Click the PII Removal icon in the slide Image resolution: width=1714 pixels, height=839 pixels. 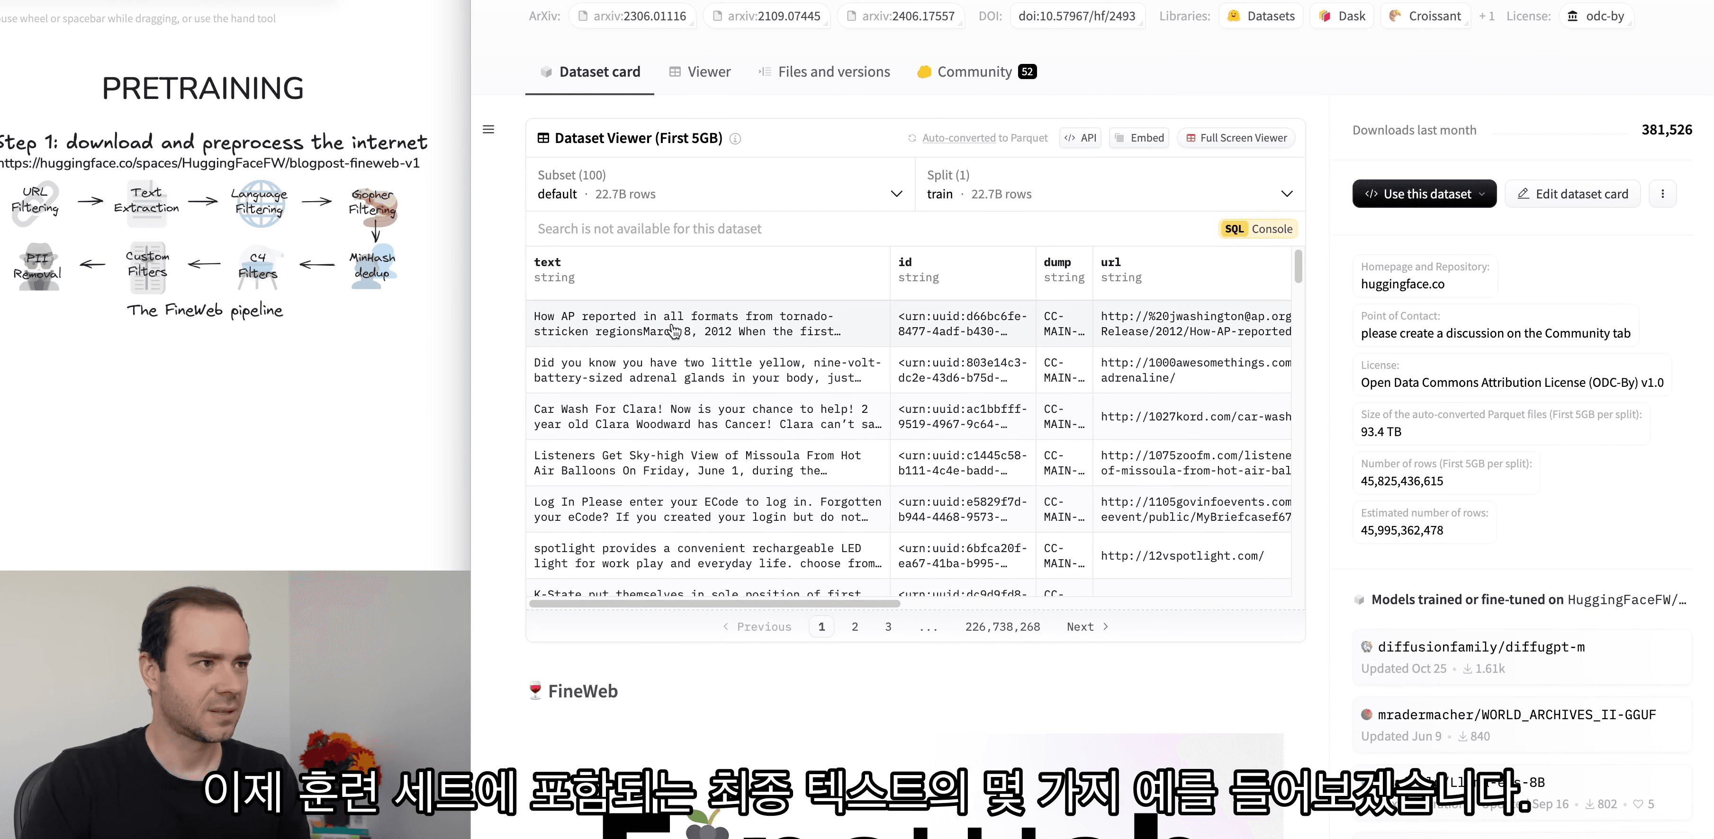click(x=38, y=267)
